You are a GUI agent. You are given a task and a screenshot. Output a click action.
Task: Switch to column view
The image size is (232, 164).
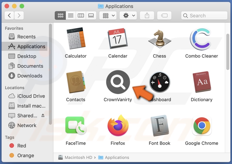[81, 15]
